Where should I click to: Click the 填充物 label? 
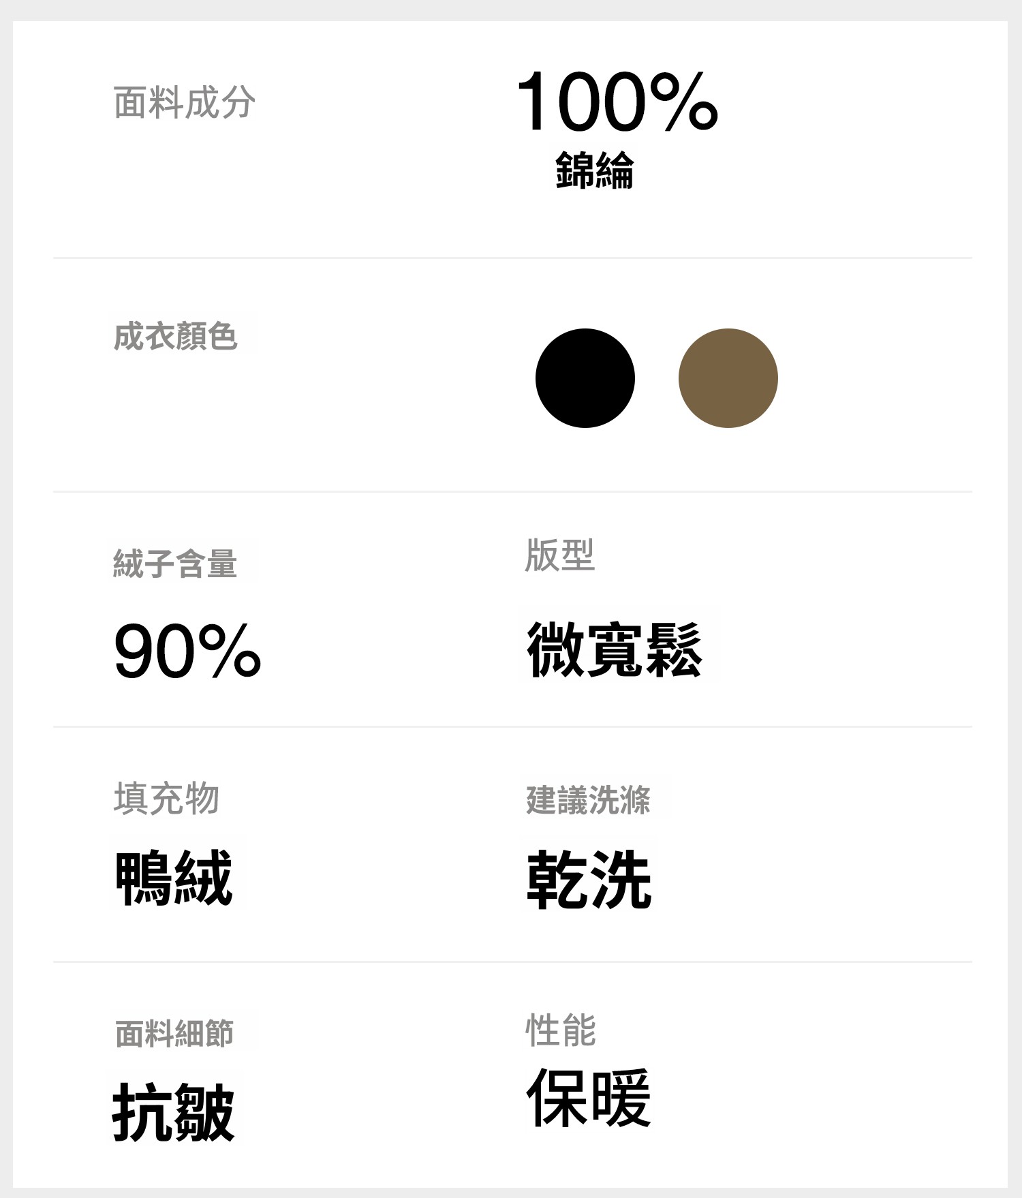tap(166, 798)
